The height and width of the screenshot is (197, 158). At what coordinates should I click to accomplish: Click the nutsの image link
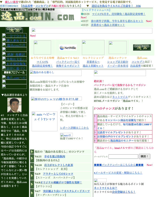(66, 135)
